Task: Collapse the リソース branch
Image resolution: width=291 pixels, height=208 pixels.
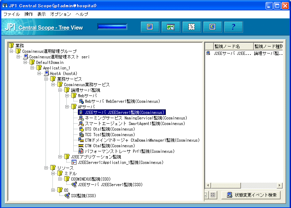Action: pyautogui.click(x=46, y=168)
